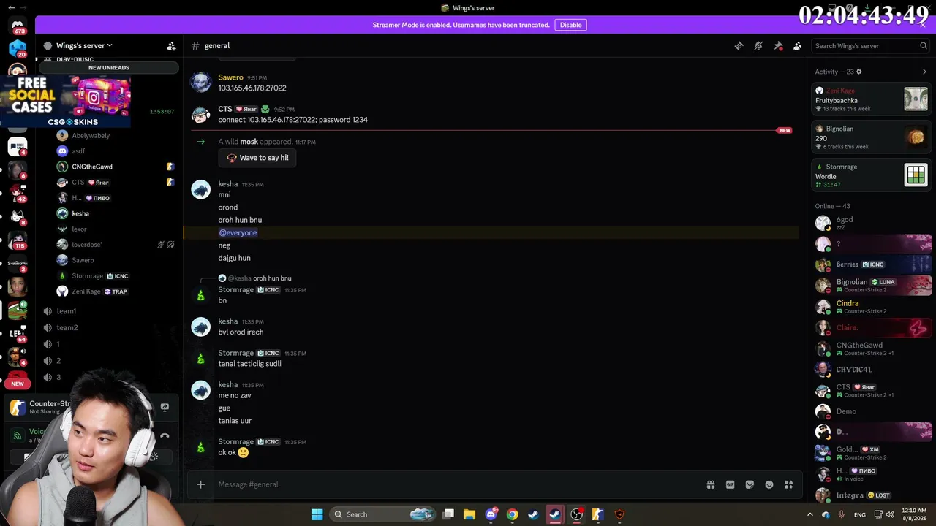
Task: Open the server with the 8 badge
Action: 18,216
